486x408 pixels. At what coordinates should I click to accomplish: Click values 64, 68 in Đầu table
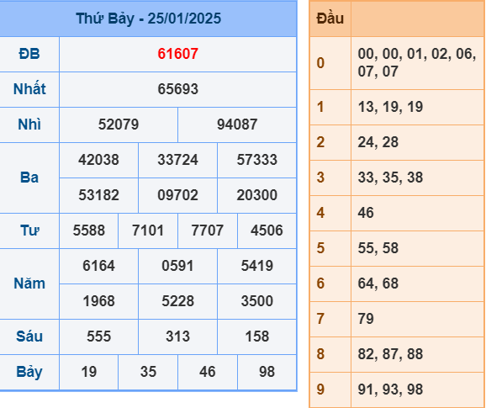(378, 284)
